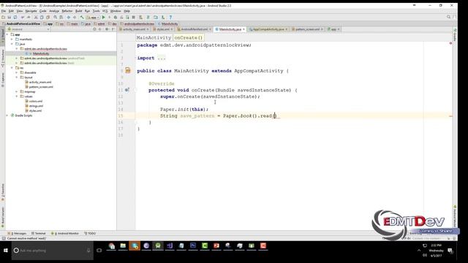Click the Save All toolbar icon

(10, 18)
